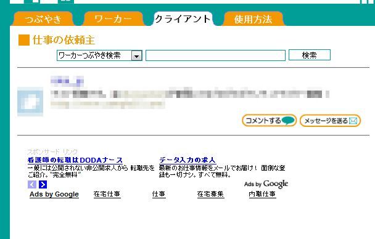Click the next ad arrow icon
The image size is (375, 239).
(43, 184)
